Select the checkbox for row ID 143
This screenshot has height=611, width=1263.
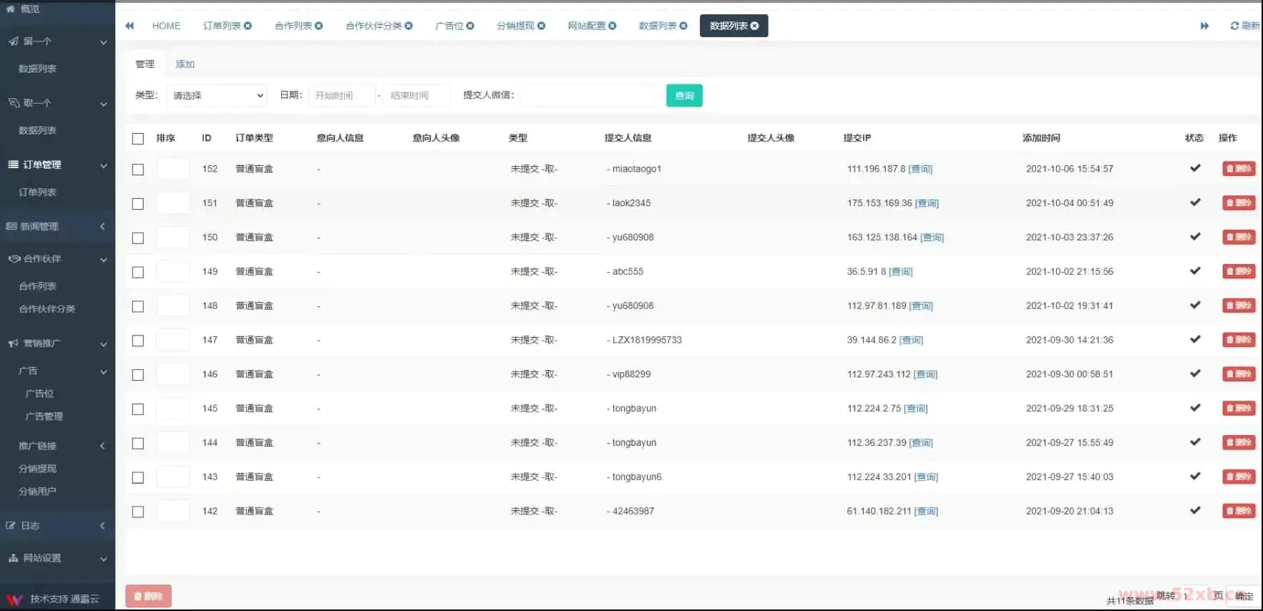click(138, 477)
